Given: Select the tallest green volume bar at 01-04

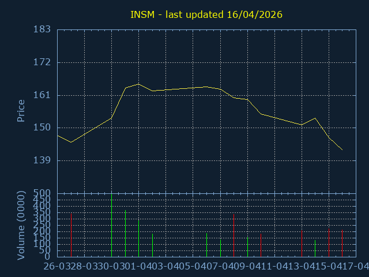Looking at the screenshot, I should point(138,238).
